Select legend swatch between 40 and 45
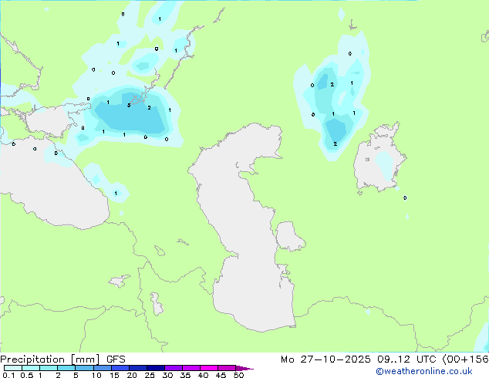Viewport: 489px width, 378px height. 209,368
